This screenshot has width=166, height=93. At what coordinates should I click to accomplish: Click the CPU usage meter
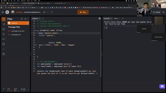click(x=10, y=90)
